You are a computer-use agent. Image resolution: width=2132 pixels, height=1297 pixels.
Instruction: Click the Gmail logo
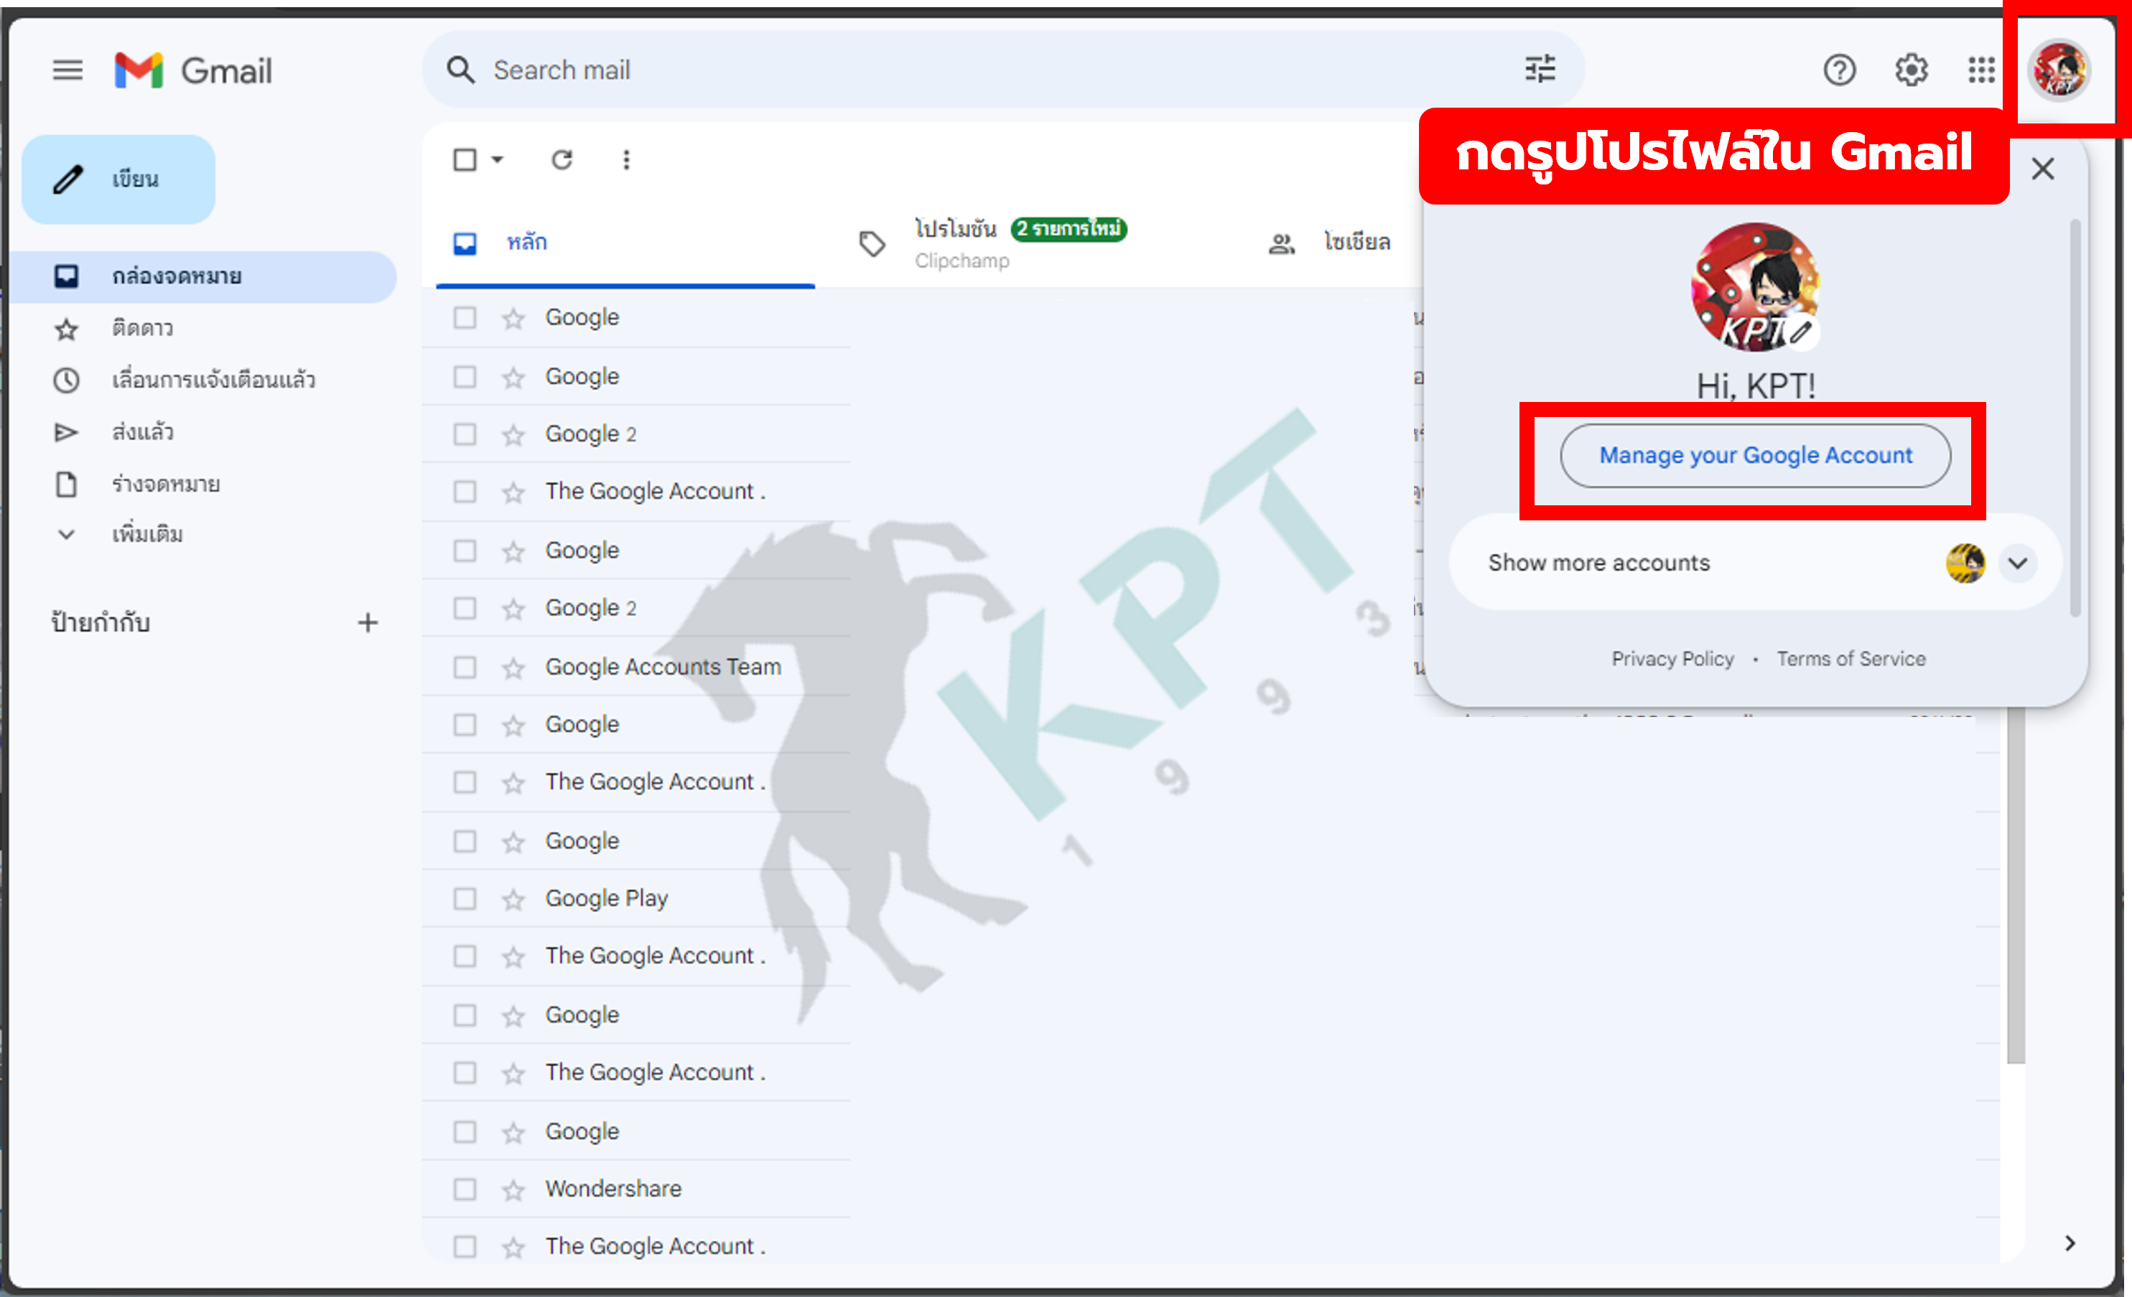point(193,70)
